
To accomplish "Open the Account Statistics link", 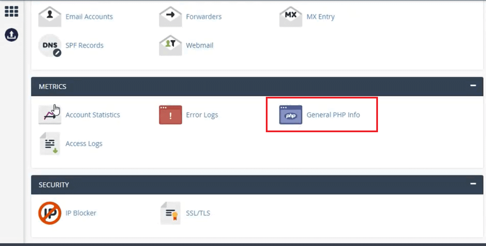I will click(93, 115).
